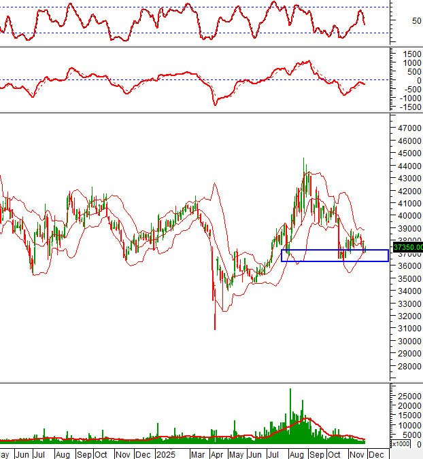This screenshot has width=423, height=459.
Task: Click the 28000 price axis label
Action: tap(409, 366)
